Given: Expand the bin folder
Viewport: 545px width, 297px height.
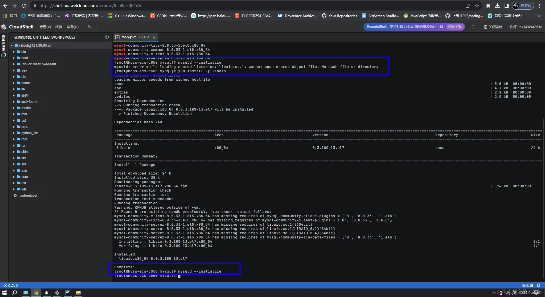Looking at the screenshot, I should tap(14, 52).
